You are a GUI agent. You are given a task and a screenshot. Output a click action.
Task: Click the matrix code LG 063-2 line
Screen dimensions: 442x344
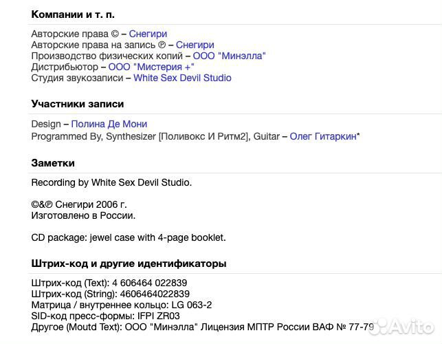point(122,305)
